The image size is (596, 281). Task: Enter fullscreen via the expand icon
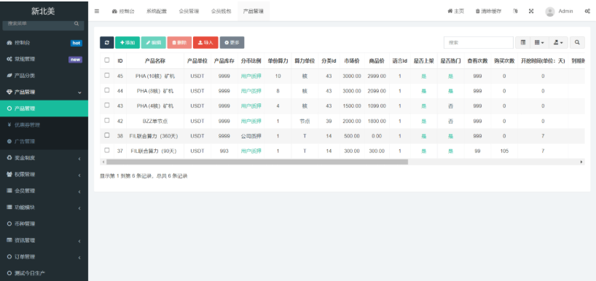[531, 12]
